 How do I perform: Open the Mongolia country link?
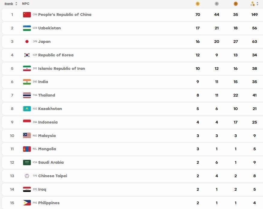point(47,149)
